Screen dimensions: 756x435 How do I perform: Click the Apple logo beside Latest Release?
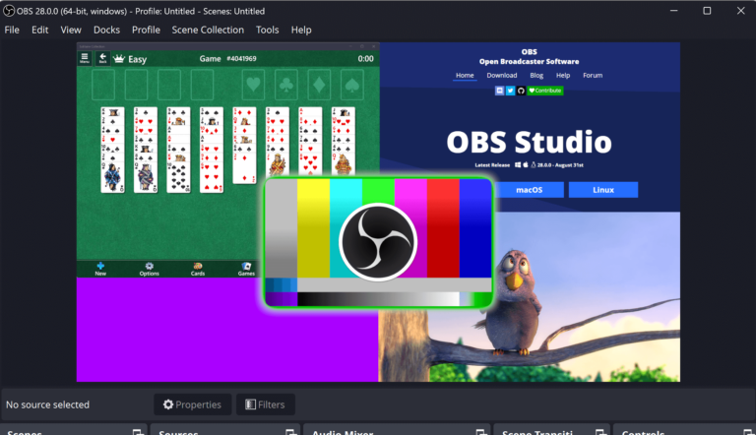click(x=525, y=165)
